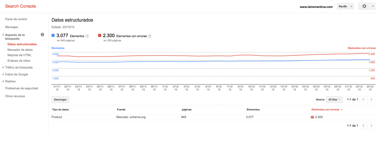The width and height of the screenshot is (385, 148).
Task: Click the red error icon beside 2.300
Action: [x=312, y=117]
